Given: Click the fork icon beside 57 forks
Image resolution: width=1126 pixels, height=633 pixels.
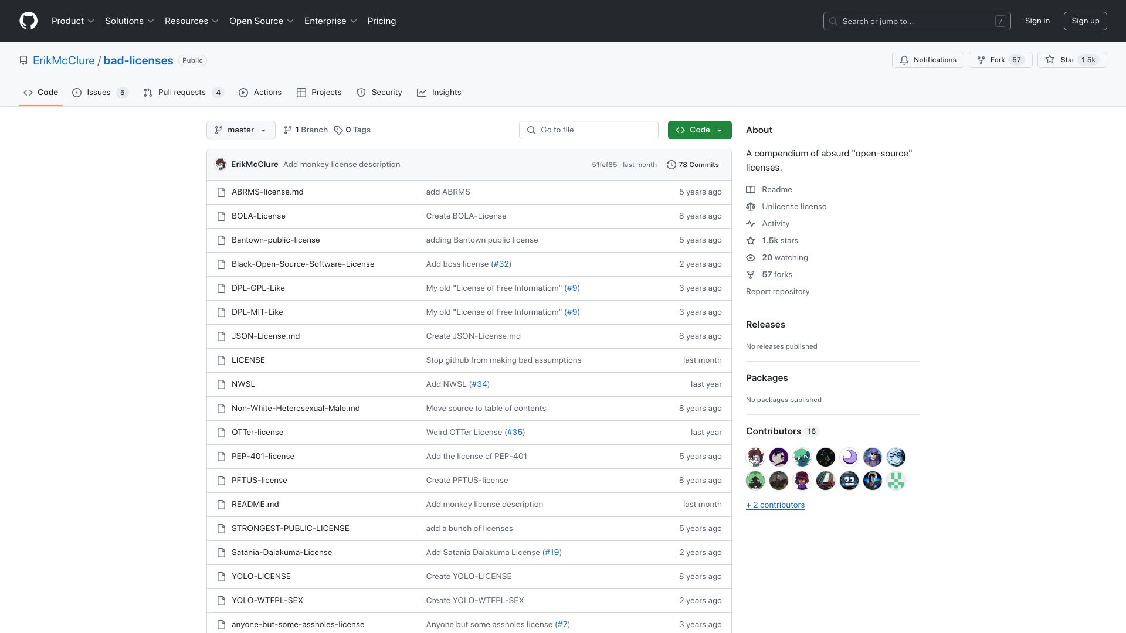Looking at the screenshot, I should [751, 275].
